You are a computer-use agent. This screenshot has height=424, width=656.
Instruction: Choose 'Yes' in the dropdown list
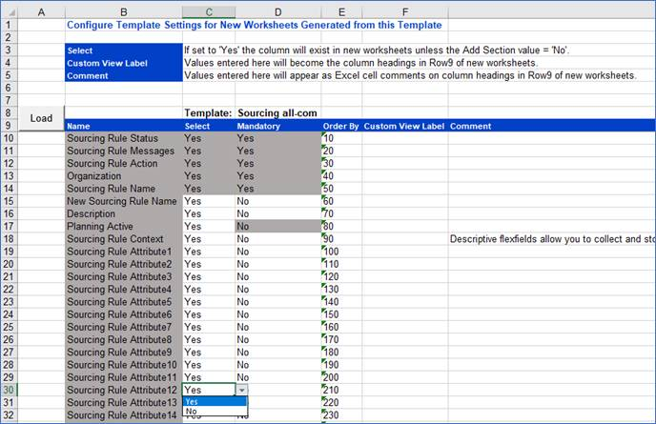[x=215, y=401]
